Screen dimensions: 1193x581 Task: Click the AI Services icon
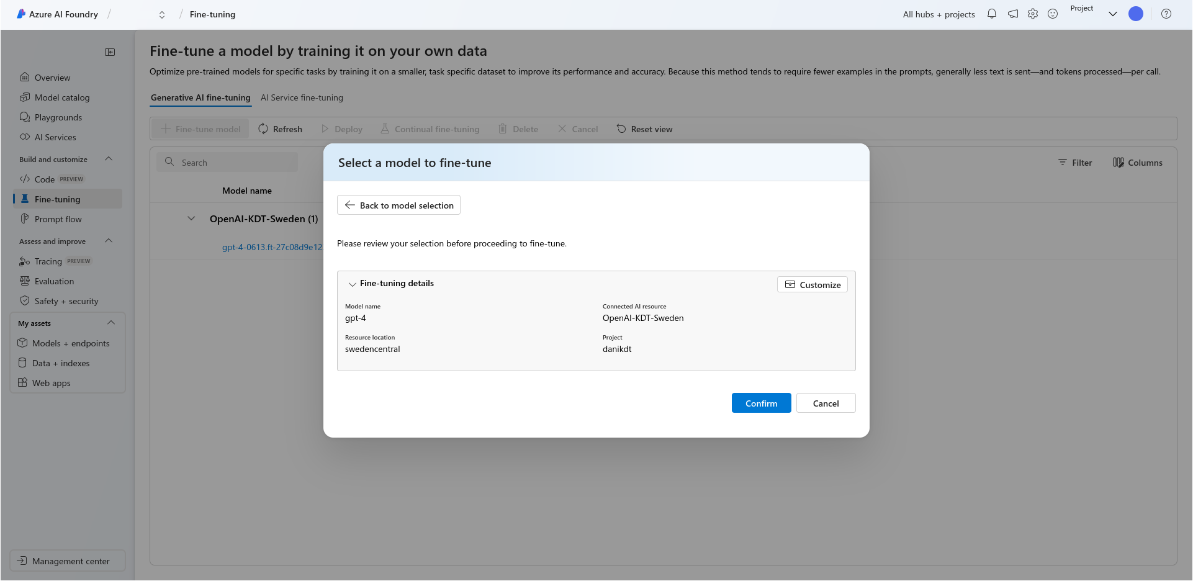(25, 137)
